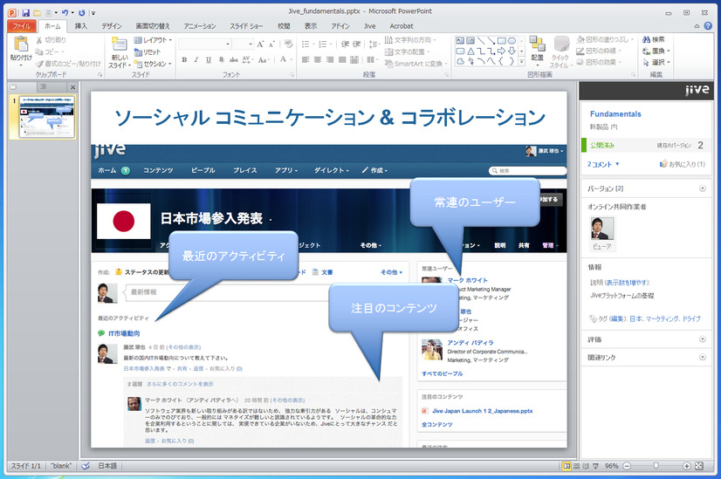This screenshot has height=479, width=721.
Task: Open the font name combo box
Action: pos(204,44)
